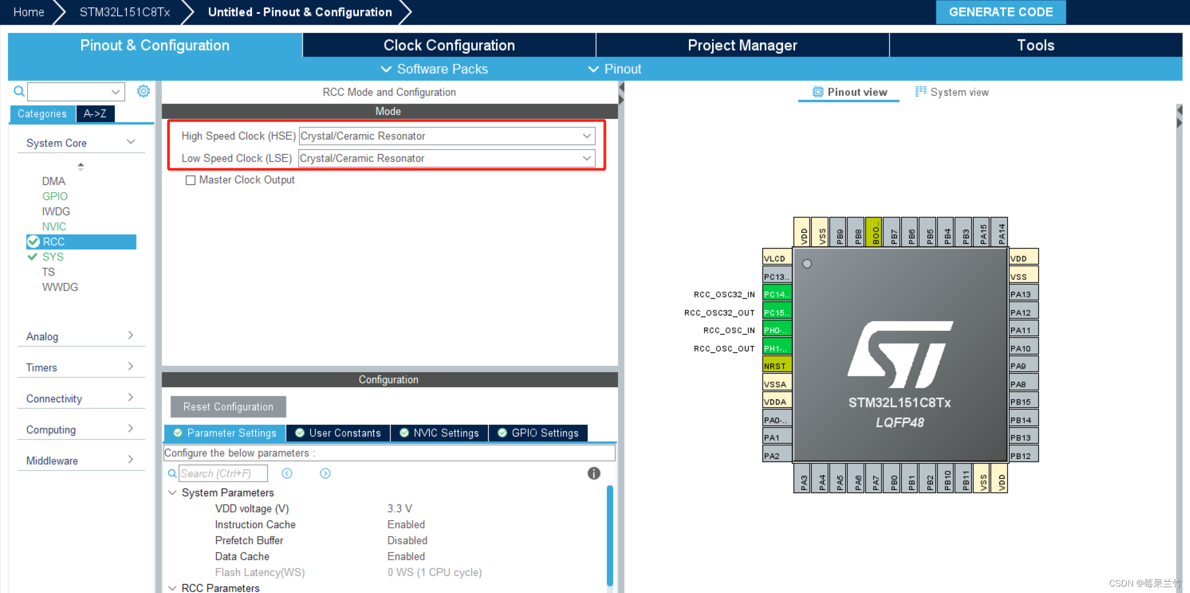
Task: Open Low Speed Clock (LSE) dropdown
Action: pos(446,158)
